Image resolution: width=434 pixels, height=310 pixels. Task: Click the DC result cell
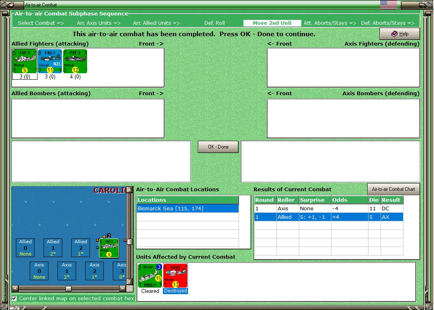coord(392,209)
